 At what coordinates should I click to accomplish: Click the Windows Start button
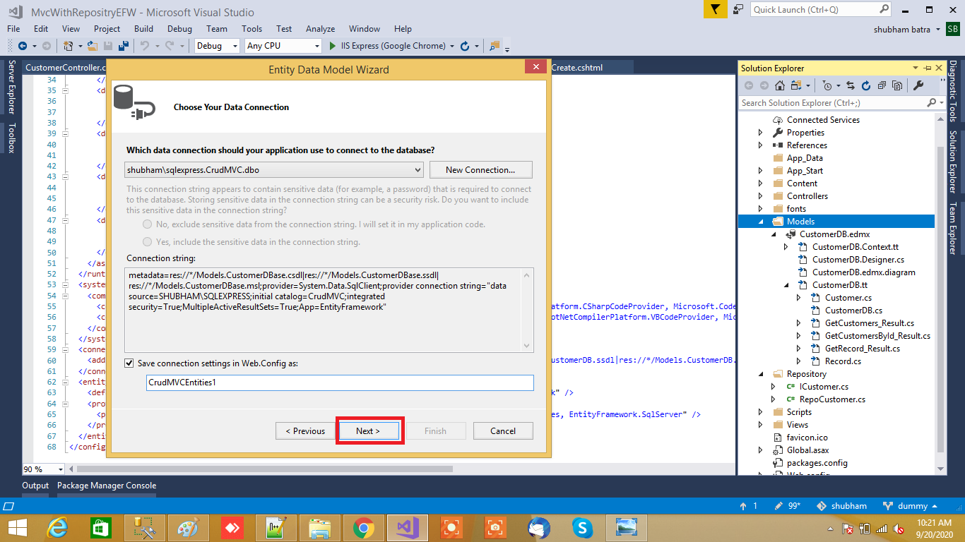(x=18, y=527)
